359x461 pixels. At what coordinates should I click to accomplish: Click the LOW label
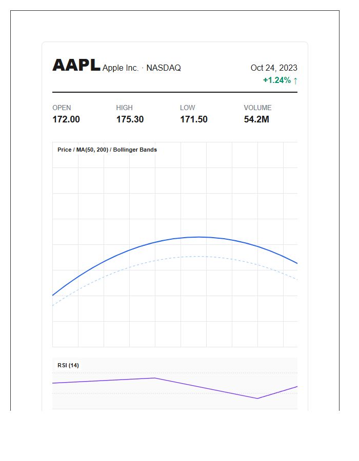pyautogui.click(x=187, y=108)
